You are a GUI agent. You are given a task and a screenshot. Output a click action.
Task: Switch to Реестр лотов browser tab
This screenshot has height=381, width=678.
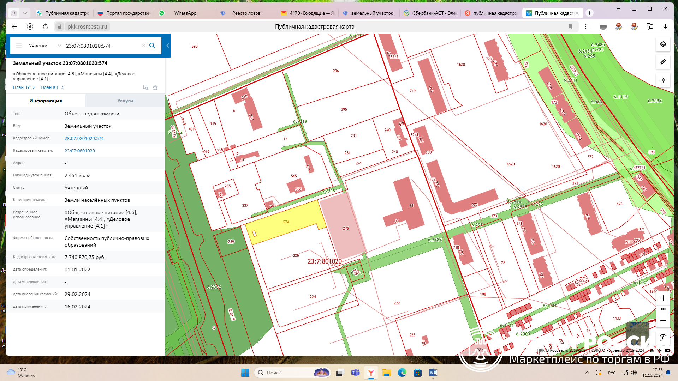(246, 13)
